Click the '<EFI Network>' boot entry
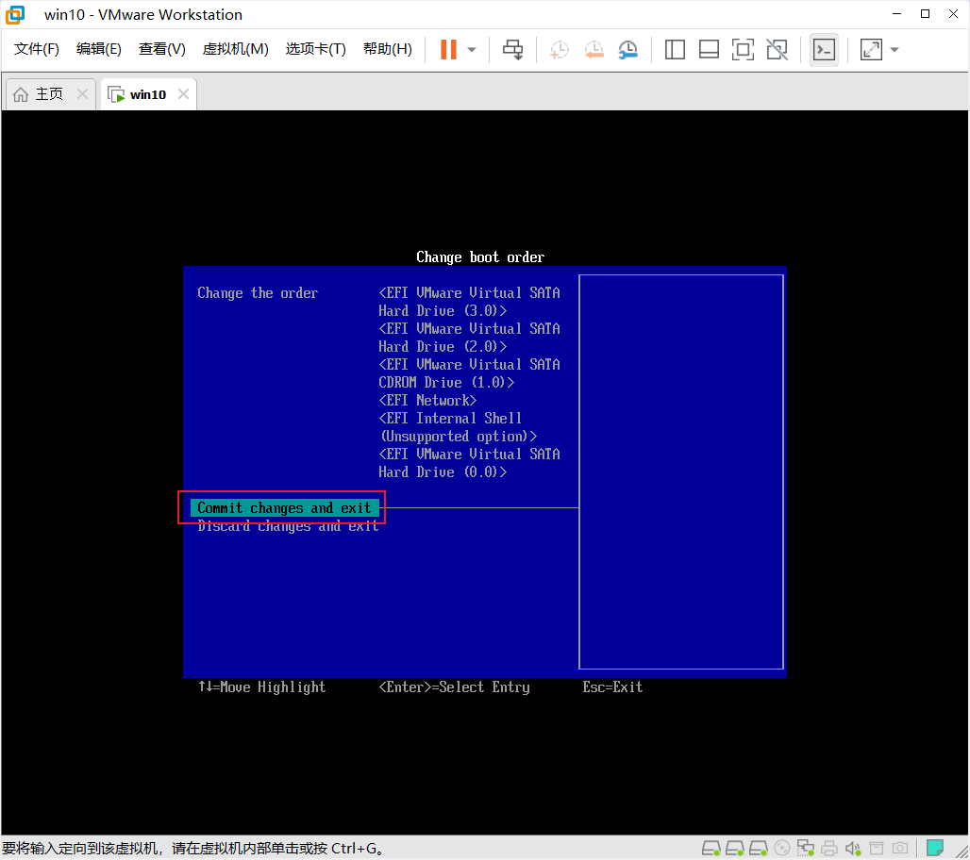970x860 pixels. [x=427, y=401]
